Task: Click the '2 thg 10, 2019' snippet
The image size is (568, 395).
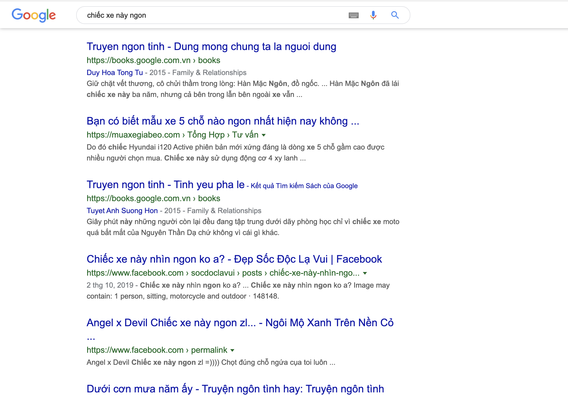Action: [238, 291]
